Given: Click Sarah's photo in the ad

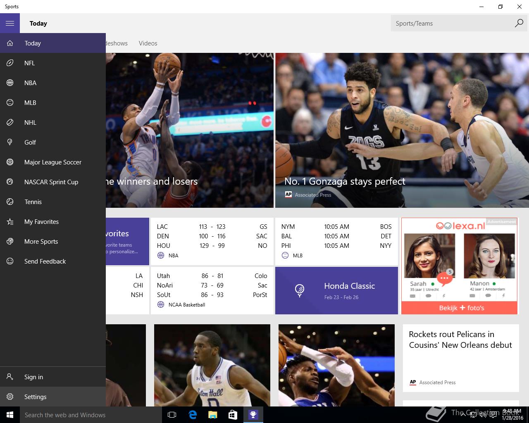Looking at the screenshot, I should (429, 256).
